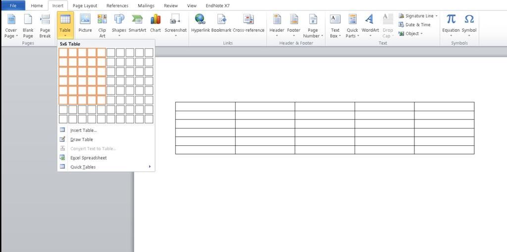Screen dimensions: 507x252
Task: Open the Page Number menu
Action: click(313, 27)
